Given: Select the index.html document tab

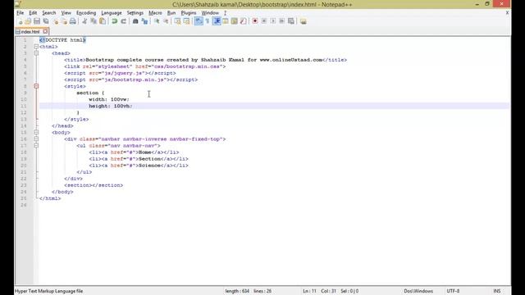Looking at the screenshot, I should point(30,31).
